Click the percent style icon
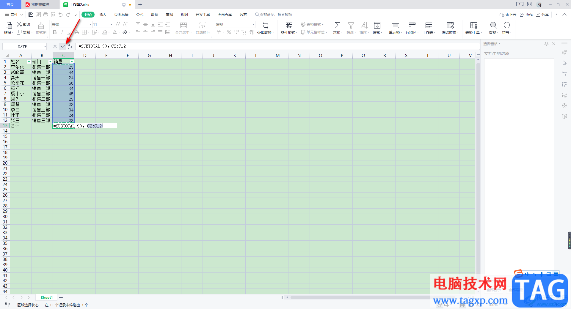 click(229, 32)
